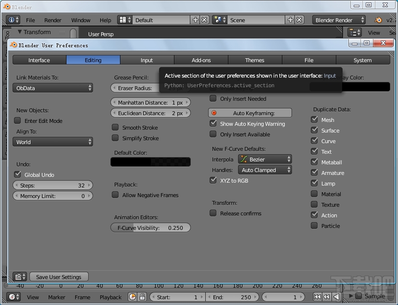398x305 pixels.
Task: Open the Render menu
Action: pyautogui.click(x=53, y=20)
